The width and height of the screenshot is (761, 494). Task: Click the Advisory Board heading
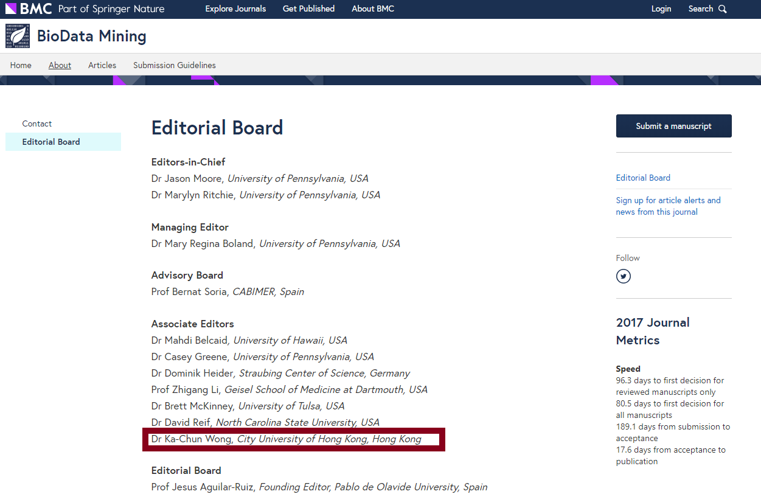pyautogui.click(x=187, y=275)
